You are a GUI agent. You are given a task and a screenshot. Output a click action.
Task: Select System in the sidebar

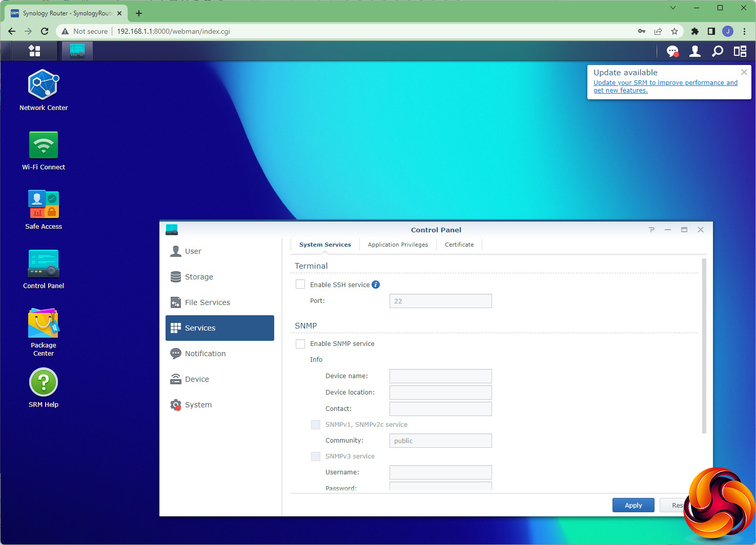[220, 405]
